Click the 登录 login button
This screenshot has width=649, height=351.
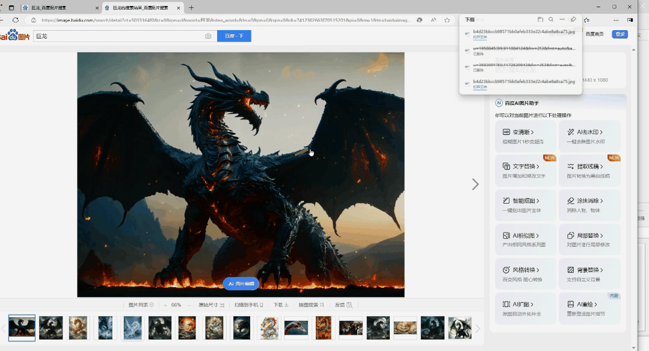620,34
